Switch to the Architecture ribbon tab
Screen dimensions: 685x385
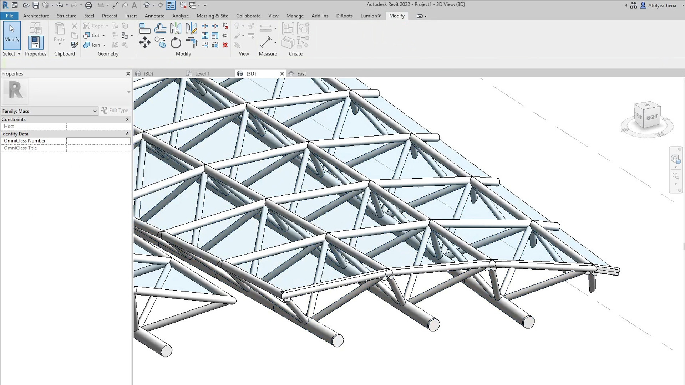click(x=36, y=16)
